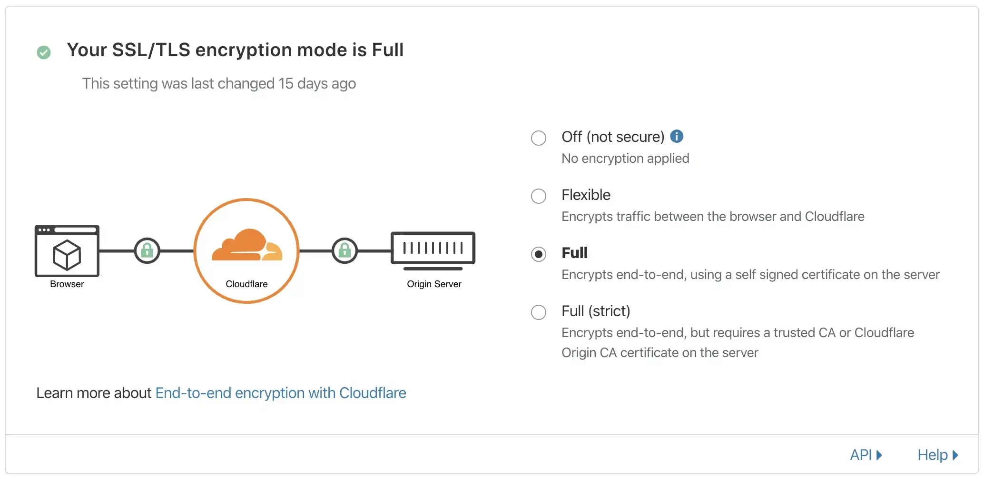The width and height of the screenshot is (984, 479).
Task: Select the Full encryption radio button
Action: [x=539, y=254]
